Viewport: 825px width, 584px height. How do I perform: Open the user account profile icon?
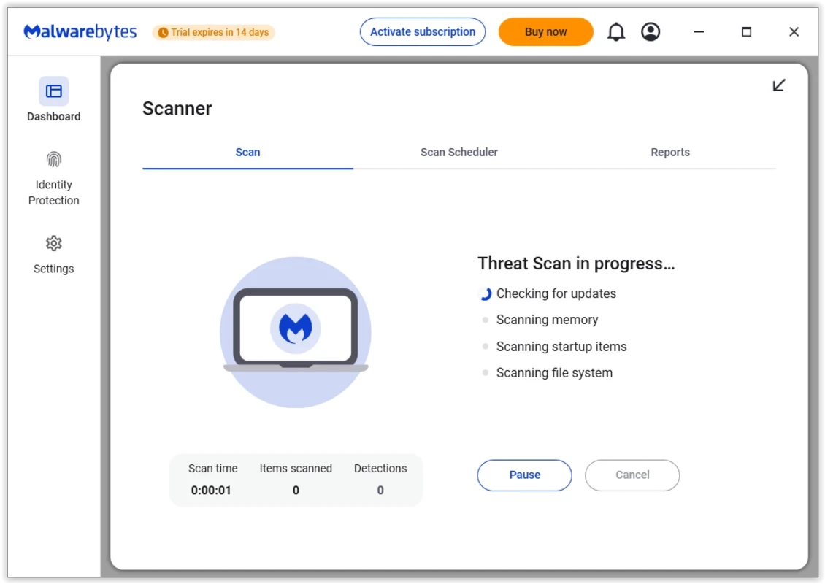[651, 32]
